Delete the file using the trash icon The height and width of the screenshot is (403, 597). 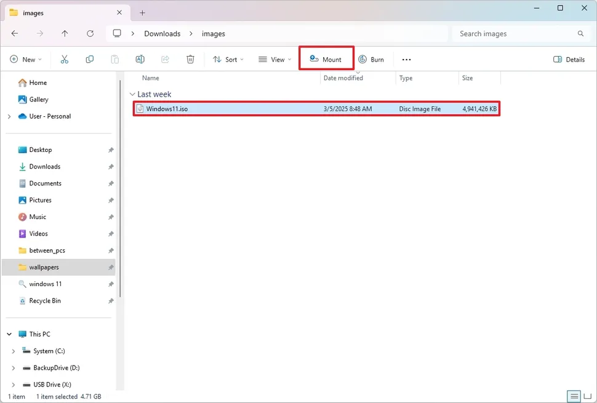[190, 59]
